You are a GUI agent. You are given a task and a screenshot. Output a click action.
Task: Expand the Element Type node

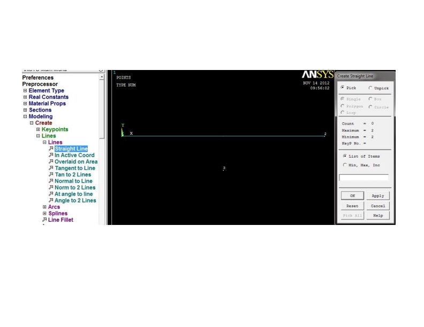coord(25,91)
